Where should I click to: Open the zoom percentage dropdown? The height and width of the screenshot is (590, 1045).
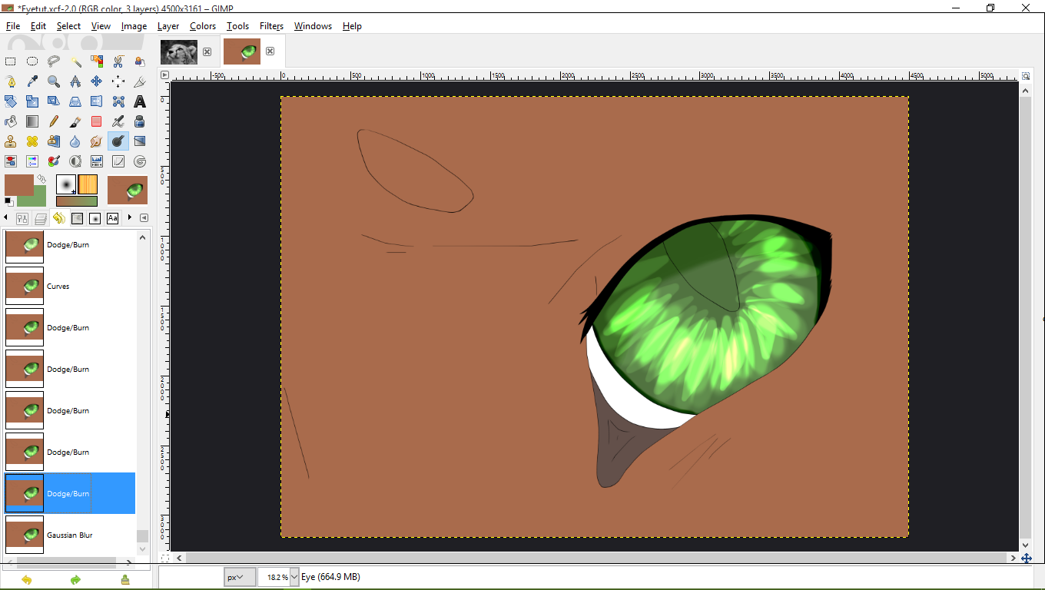294,577
